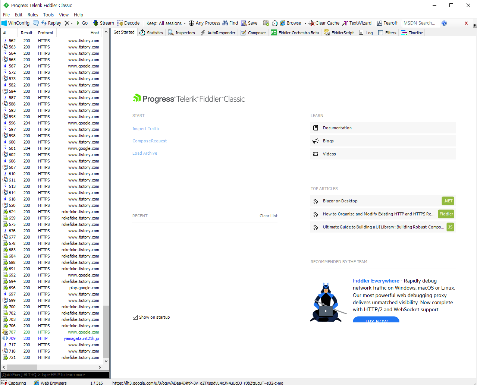Open the Rules menu
The height and width of the screenshot is (385, 477).
tap(33, 15)
